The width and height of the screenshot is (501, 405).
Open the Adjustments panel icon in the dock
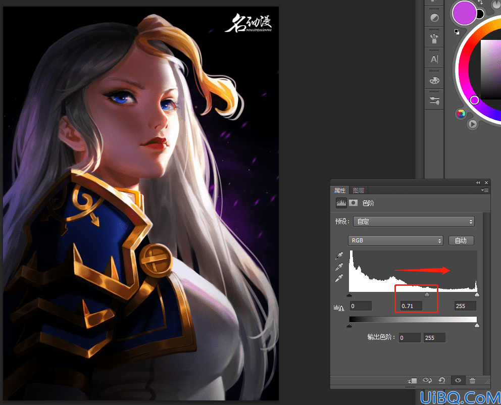[434, 18]
